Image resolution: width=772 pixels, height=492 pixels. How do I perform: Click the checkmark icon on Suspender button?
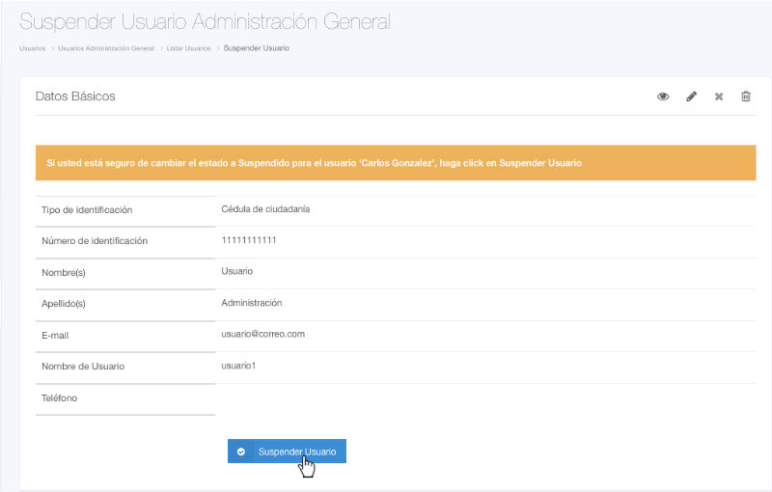coord(241,451)
